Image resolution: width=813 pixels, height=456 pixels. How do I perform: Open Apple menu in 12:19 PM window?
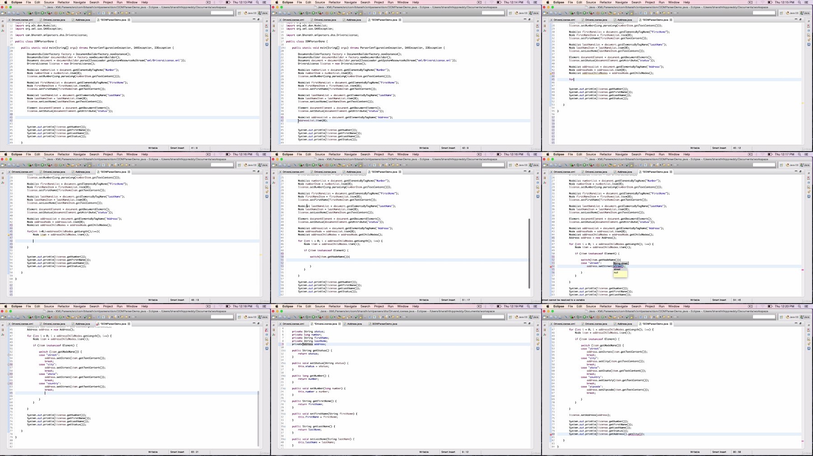pyautogui.click(x=277, y=306)
